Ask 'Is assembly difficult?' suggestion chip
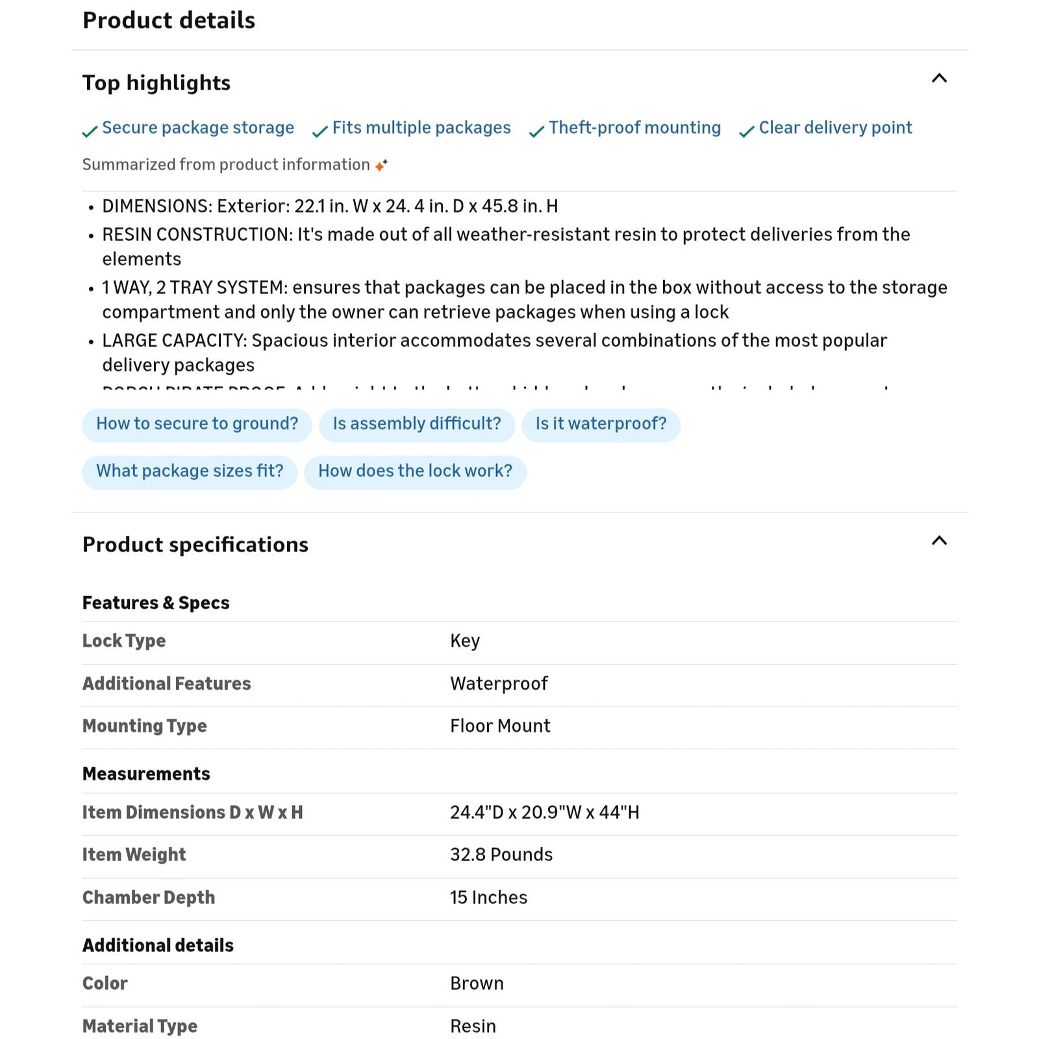 [x=417, y=424]
